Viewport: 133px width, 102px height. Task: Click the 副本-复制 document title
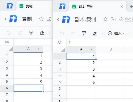pos(85,19)
